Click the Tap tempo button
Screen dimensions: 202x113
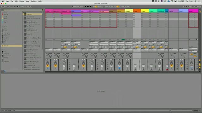pyautogui.click(x=8, y=6)
